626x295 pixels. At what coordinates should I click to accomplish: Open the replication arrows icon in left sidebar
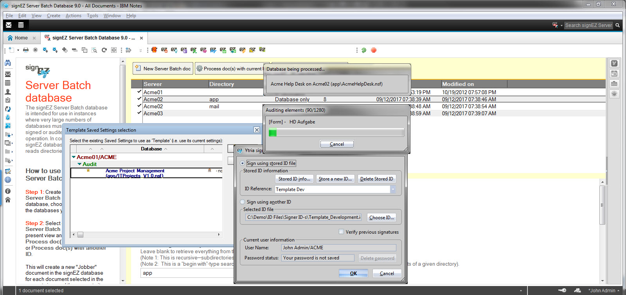(x=7, y=109)
